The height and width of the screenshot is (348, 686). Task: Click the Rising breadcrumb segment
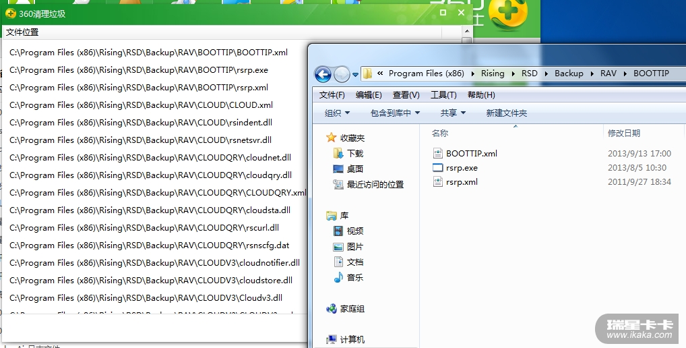click(493, 73)
